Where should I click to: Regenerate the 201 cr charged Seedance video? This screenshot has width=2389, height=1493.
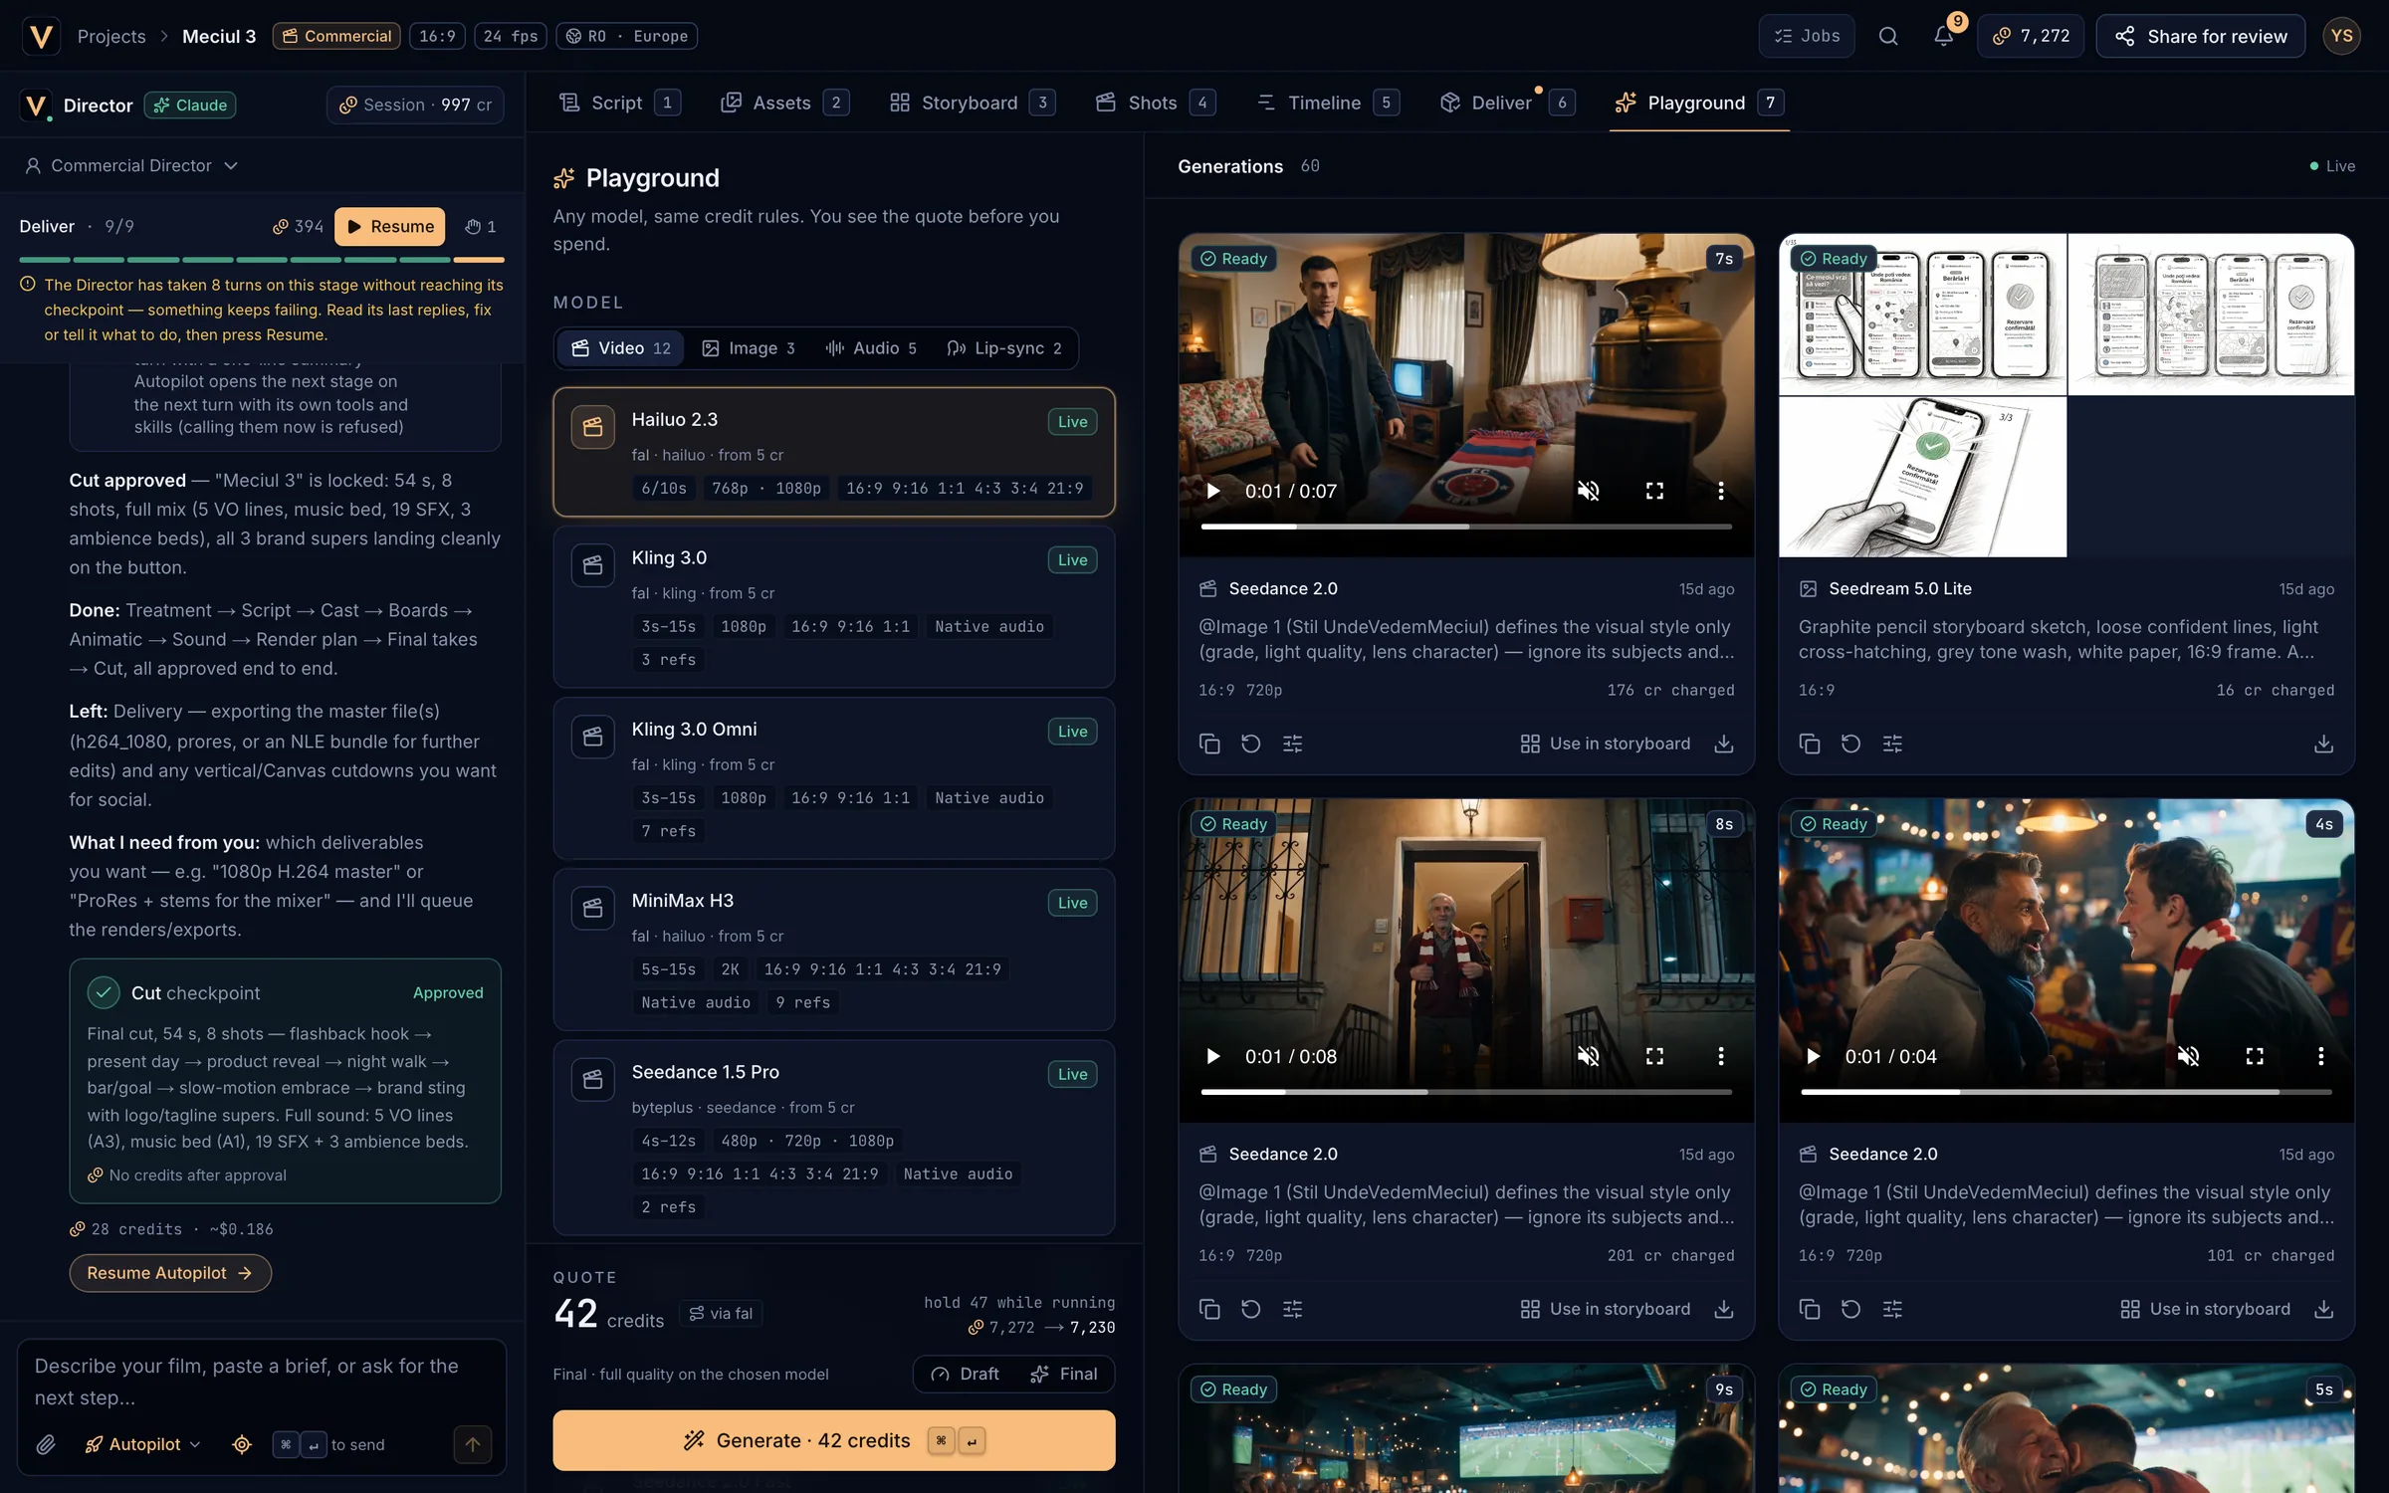pyautogui.click(x=1251, y=1309)
